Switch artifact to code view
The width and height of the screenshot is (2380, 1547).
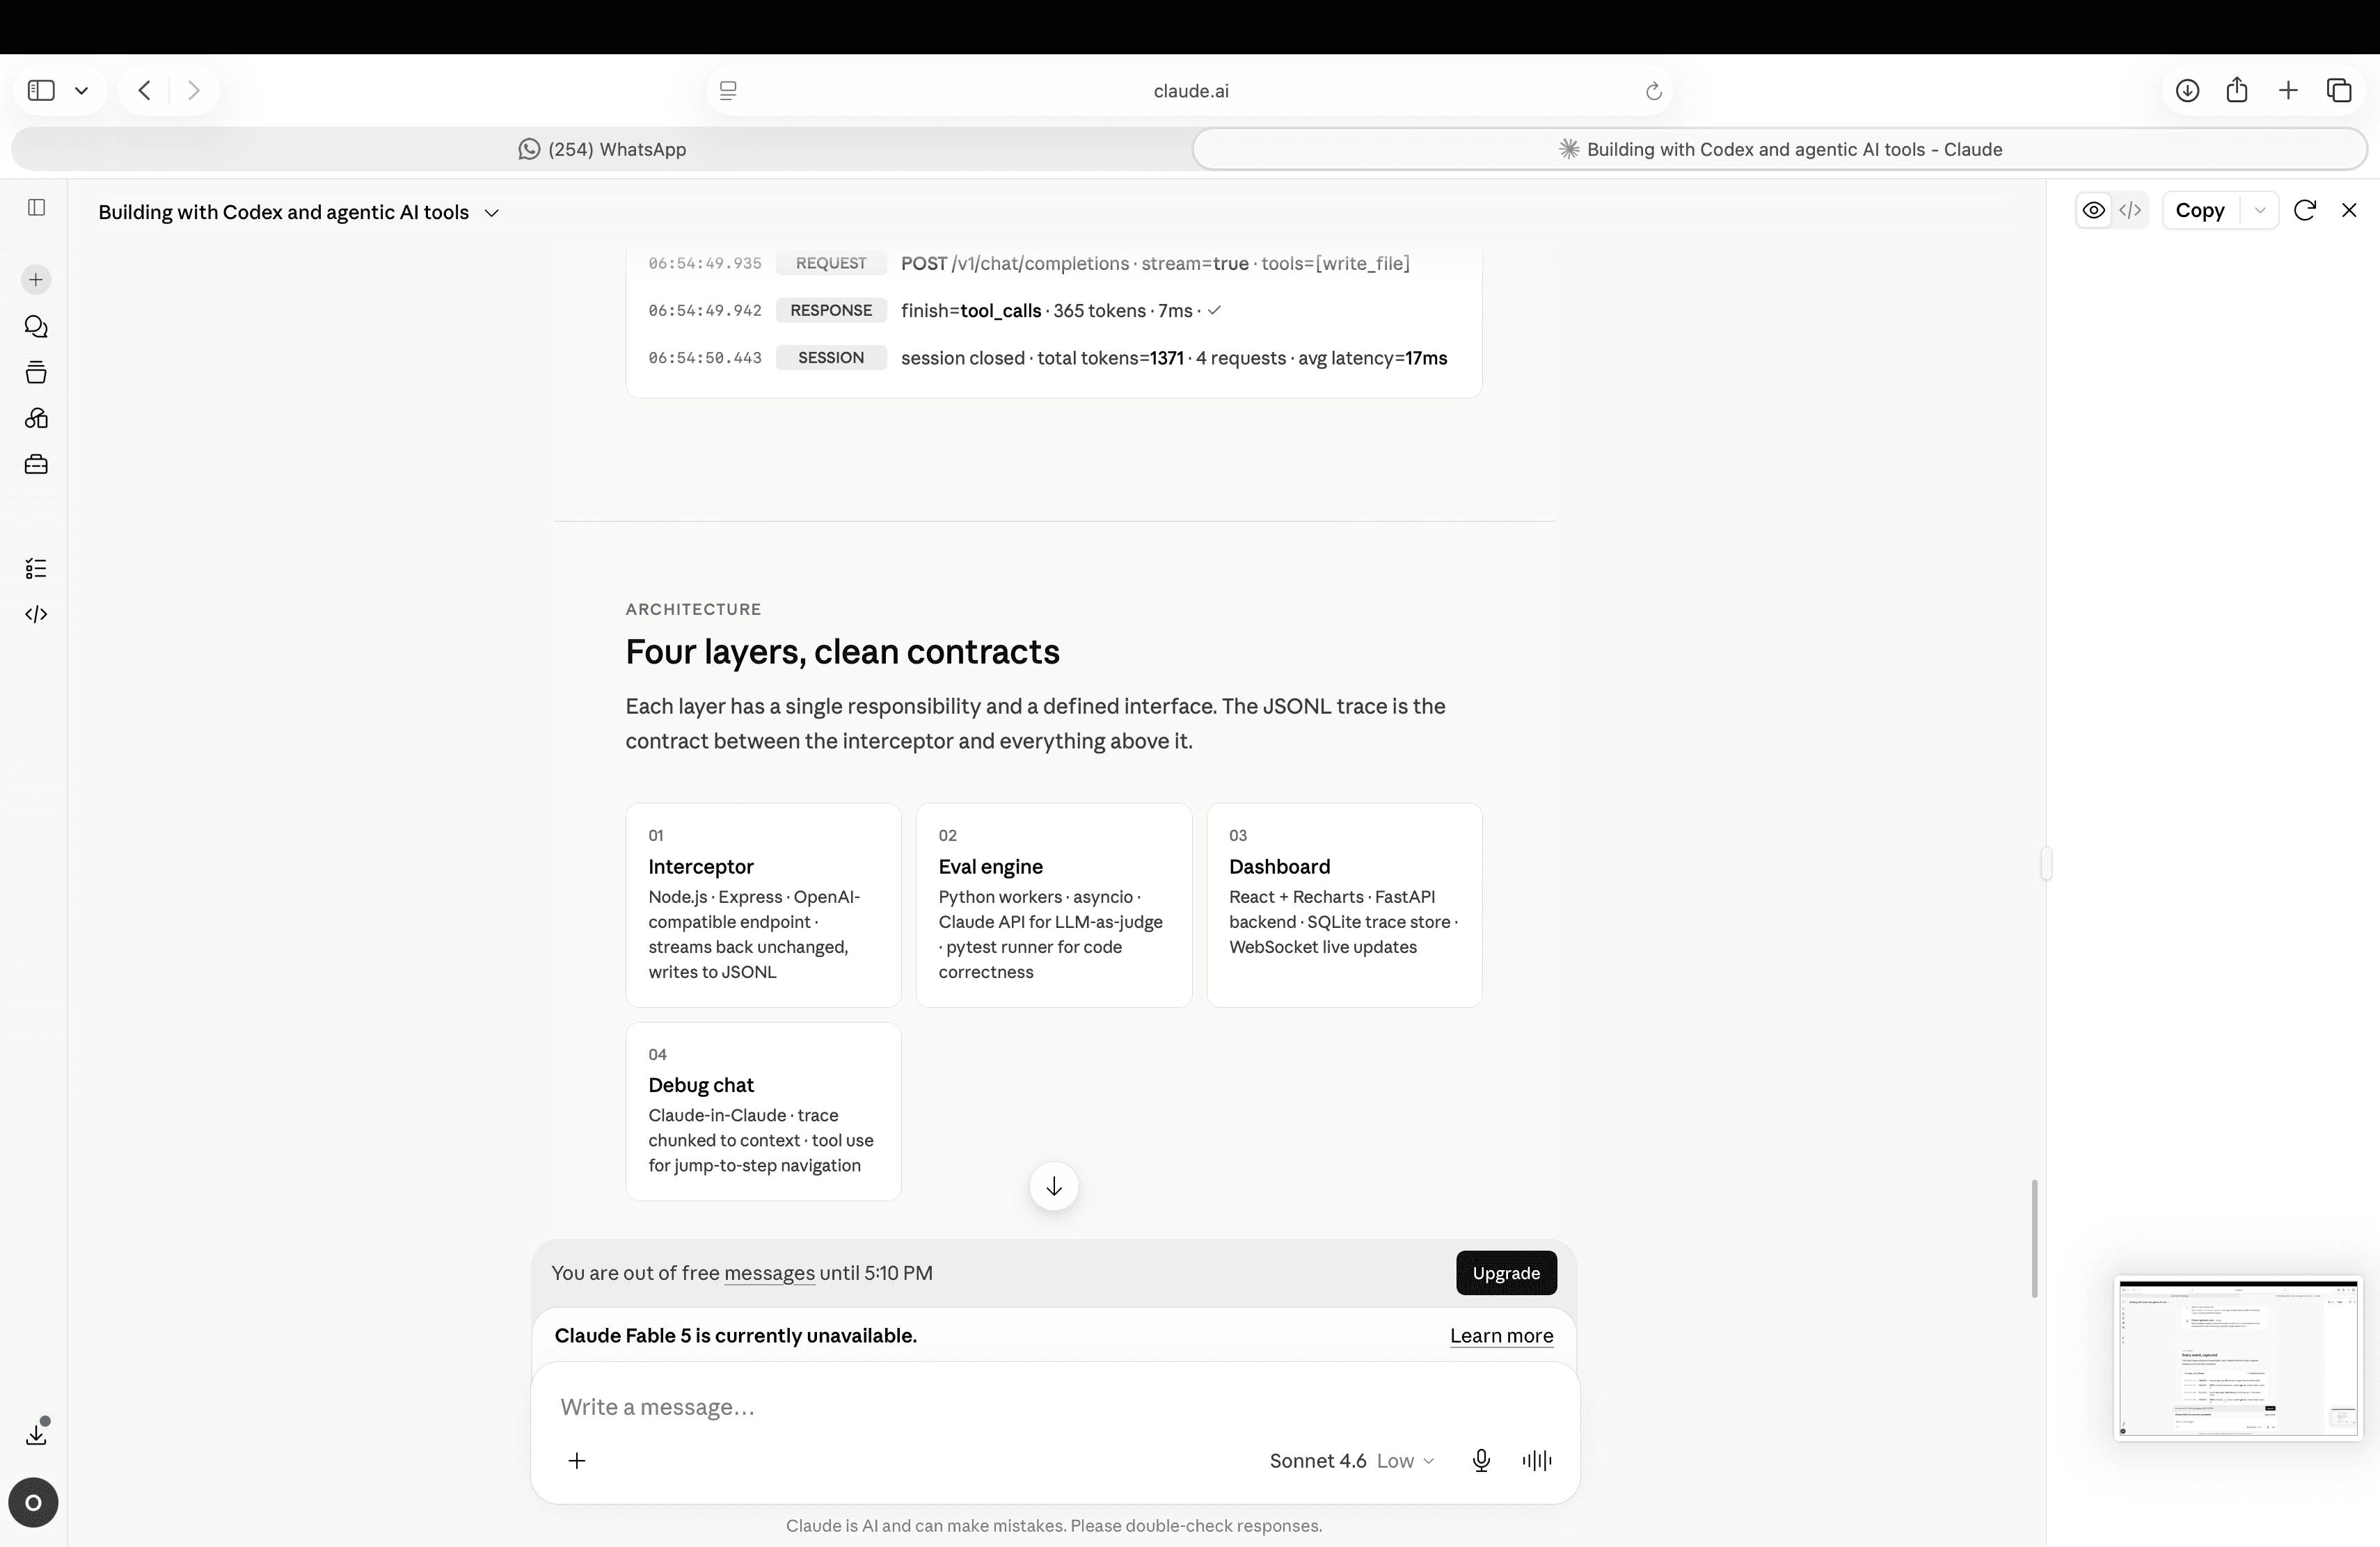click(2130, 210)
